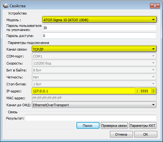163x142 pixels.
Task: Click the MAC-адрес field
Action: 94,98
